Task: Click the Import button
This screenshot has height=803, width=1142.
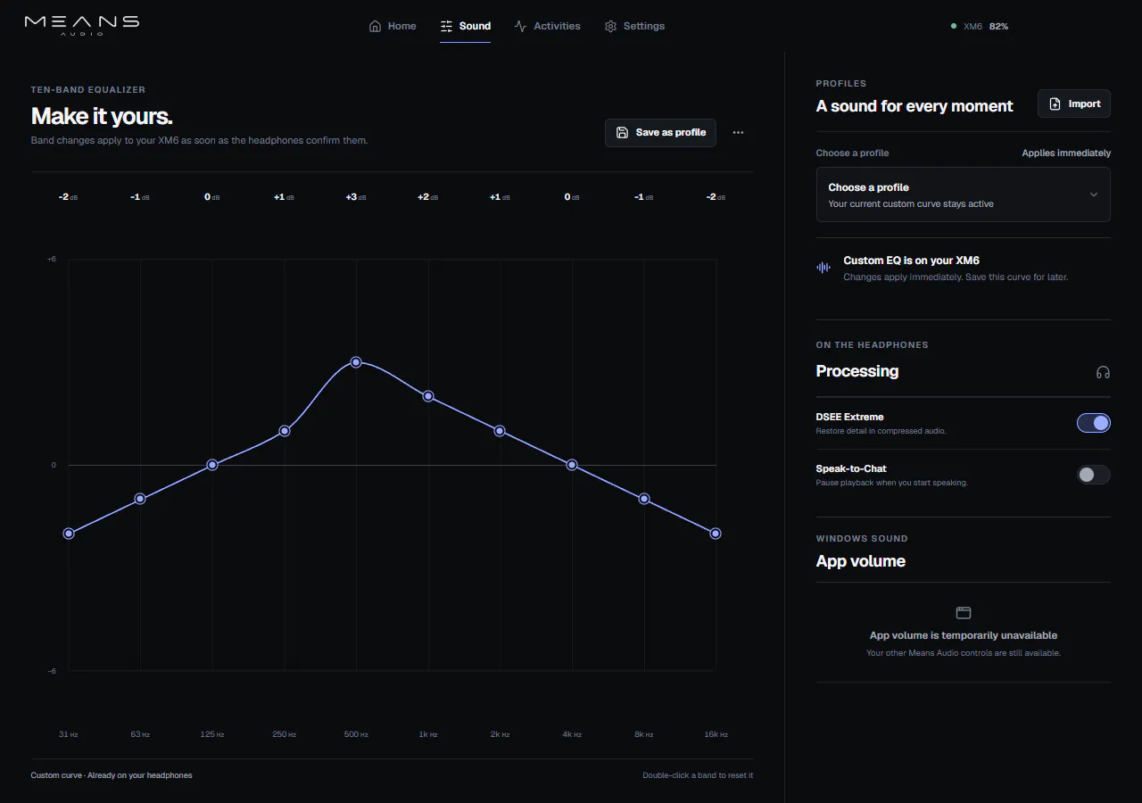Action: point(1074,103)
